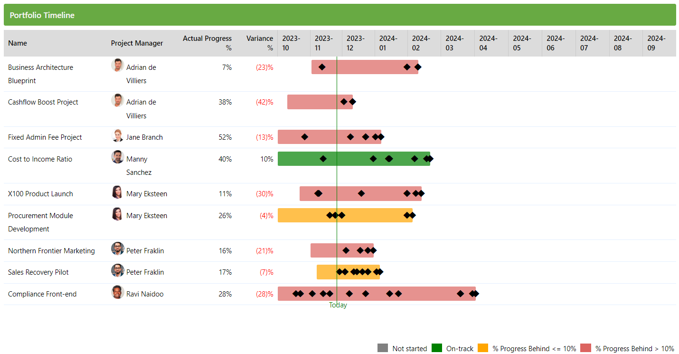The width and height of the screenshot is (679, 354).
Task: Click the green On-track legend swatch
Action: tap(437, 348)
